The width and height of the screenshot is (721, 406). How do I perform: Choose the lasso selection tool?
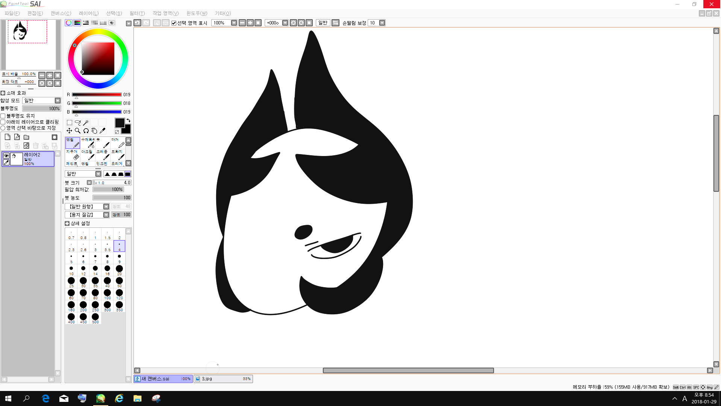click(x=77, y=123)
